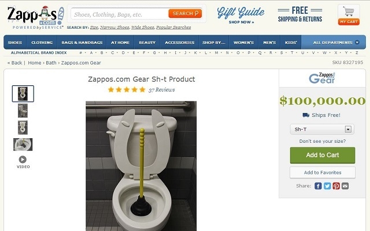Open the Shop By... menu
Image resolution: width=370 pixels, height=231 pixels.
click(214, 43)
